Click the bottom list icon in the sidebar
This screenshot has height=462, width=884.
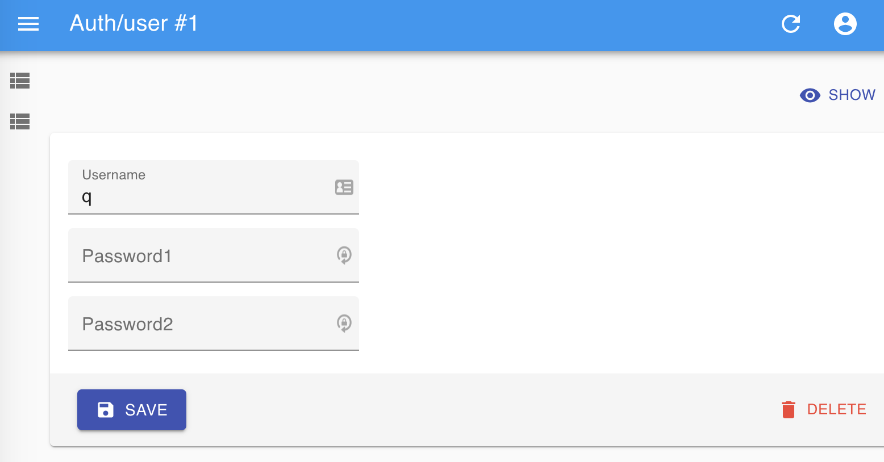(19, 121)
